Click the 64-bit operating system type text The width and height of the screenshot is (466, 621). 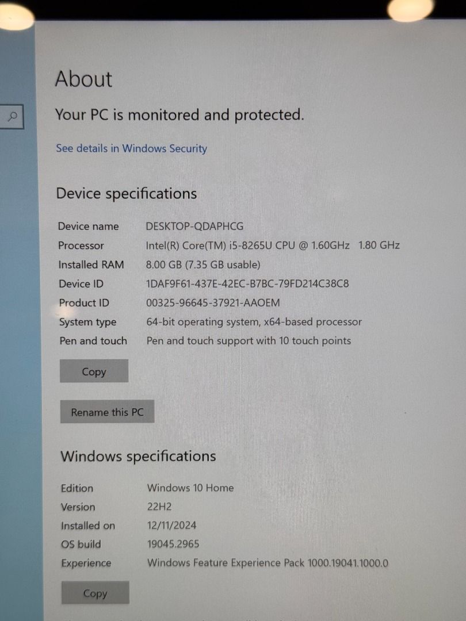[254, 322]
